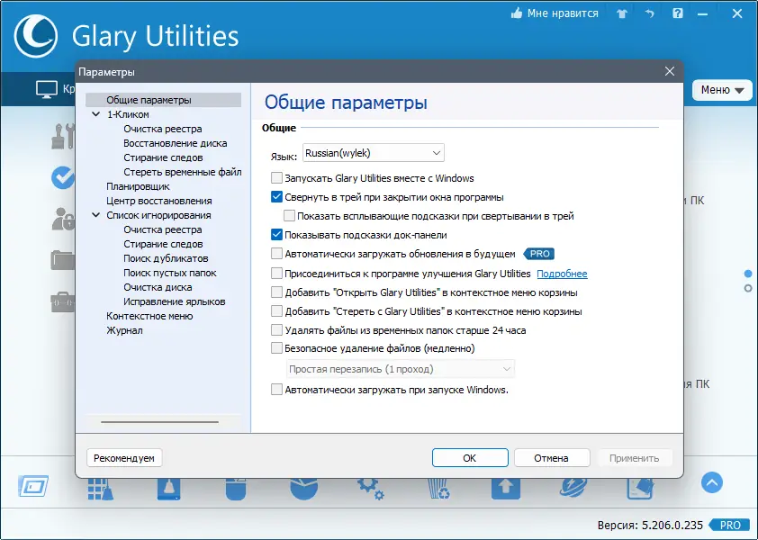Enable 'Безопасное удаление файлов (медленно)'
This screenshot has width=758, height=540.
click(276, 348)
